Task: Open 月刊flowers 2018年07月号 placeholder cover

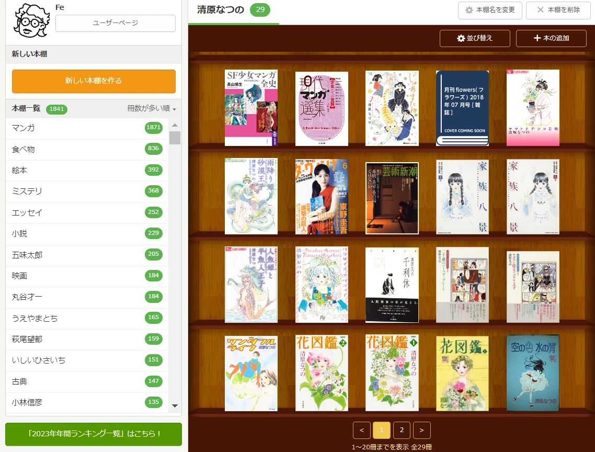Action: pyautogui.click(x=463, y=108)
